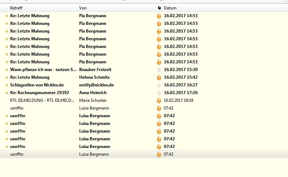Click the junk status flame column header
The image size is (288, 177).
[x=159, y=8]
